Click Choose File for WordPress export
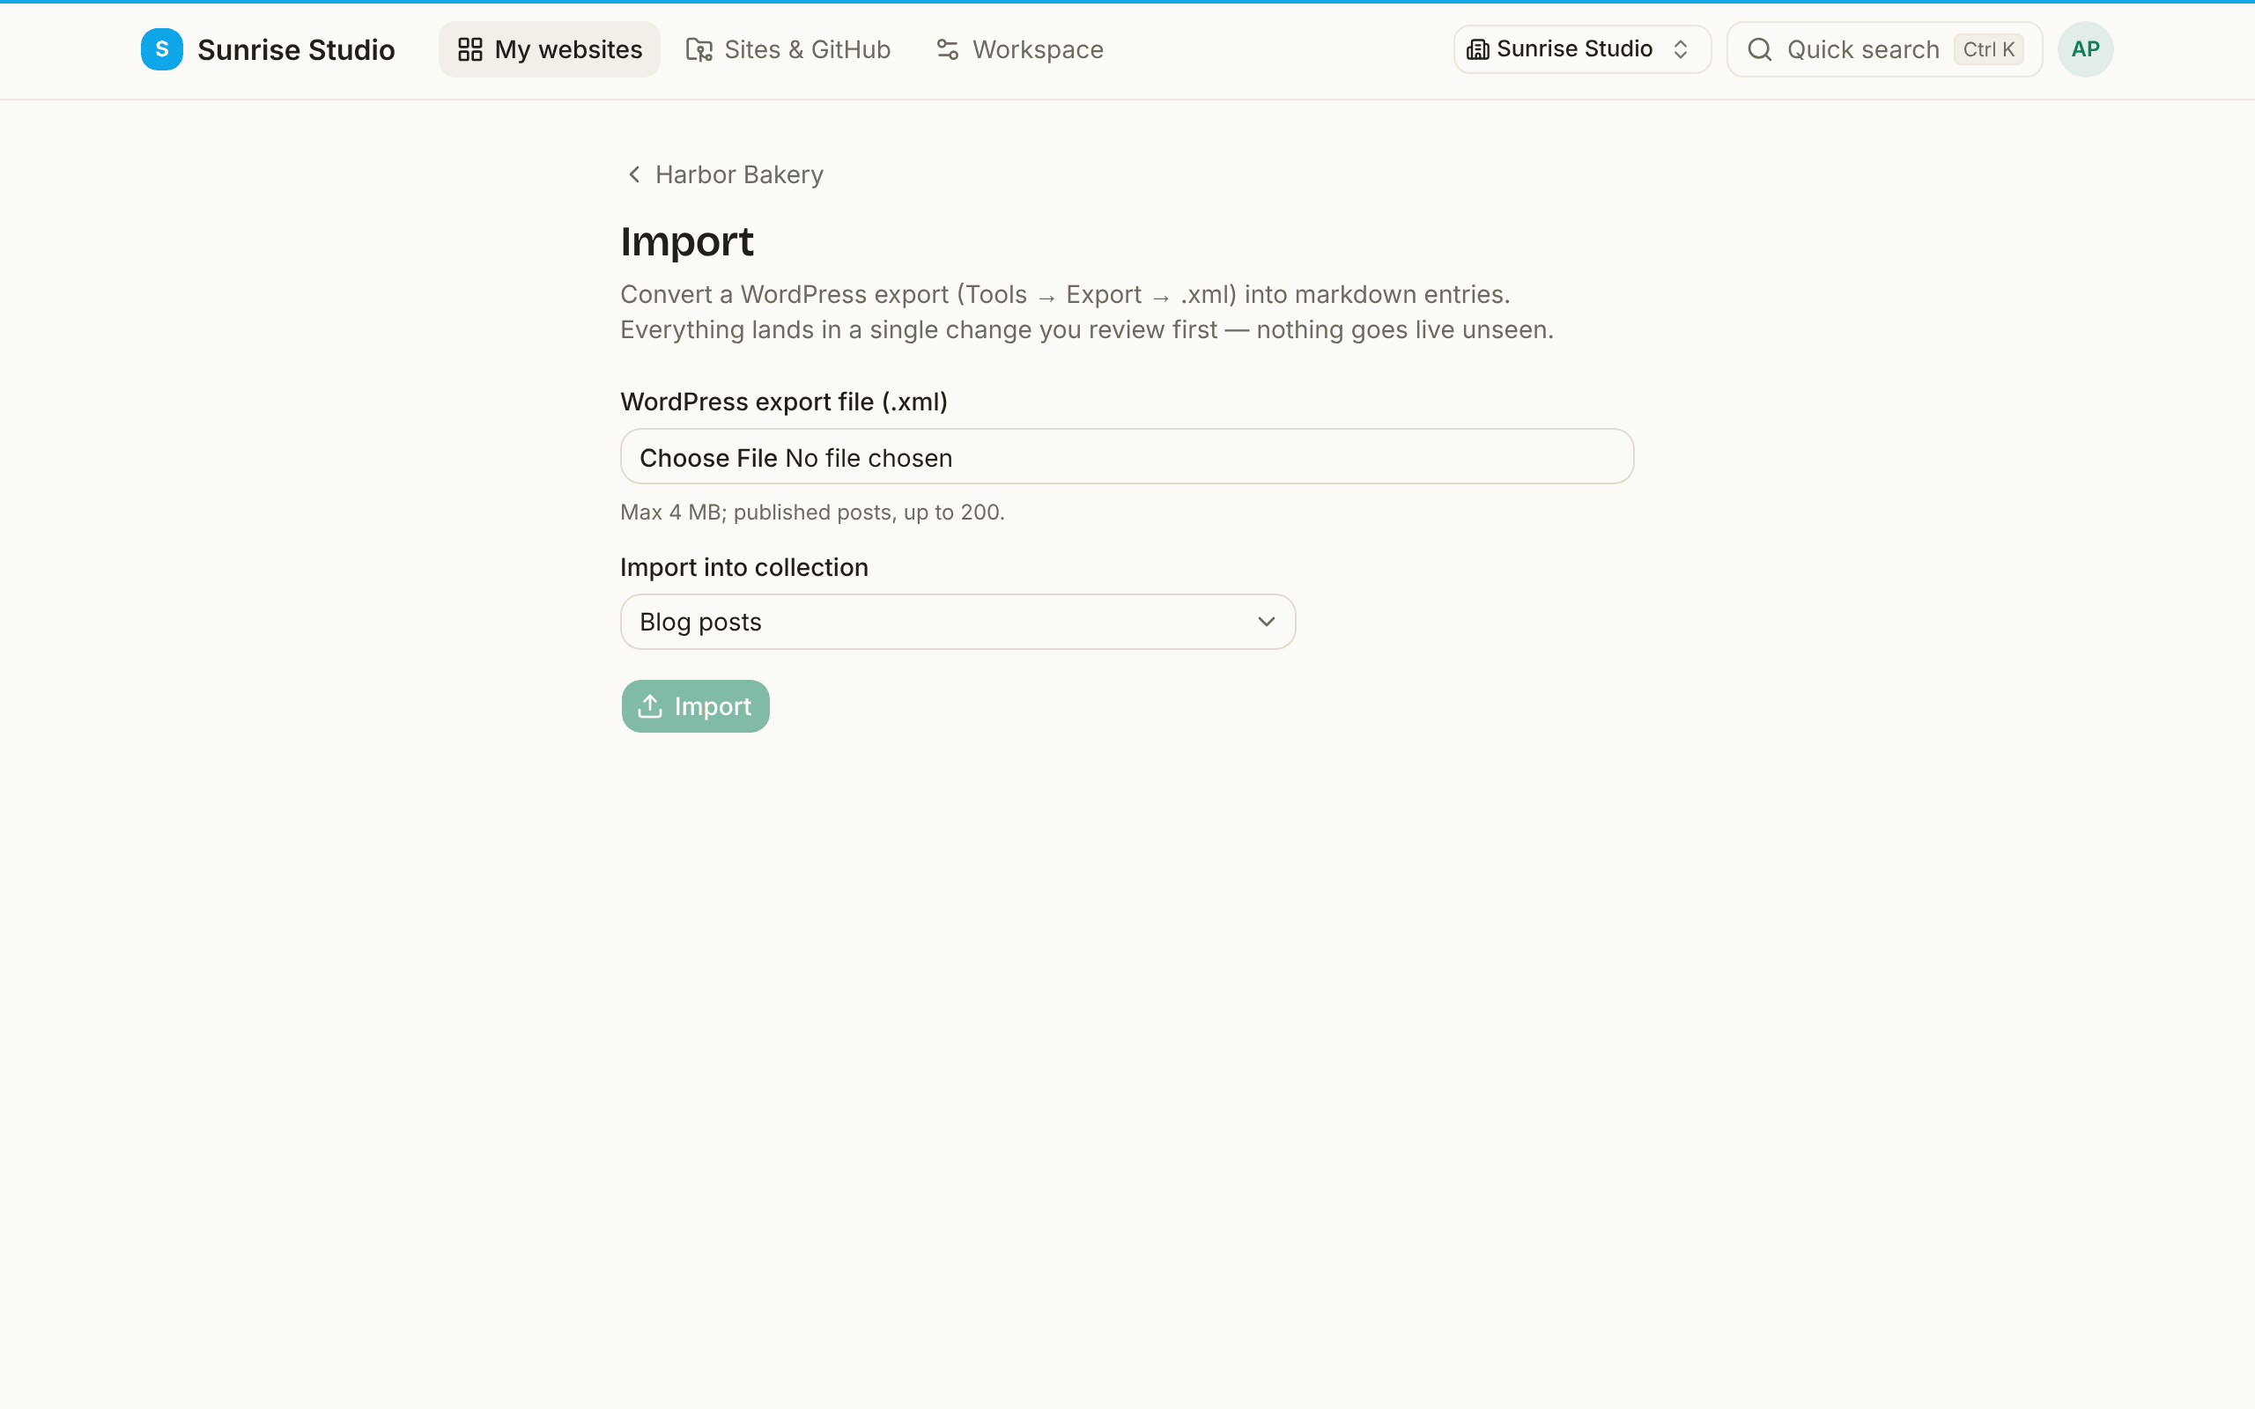2255x1409 pixels. [x=708, y=458]
